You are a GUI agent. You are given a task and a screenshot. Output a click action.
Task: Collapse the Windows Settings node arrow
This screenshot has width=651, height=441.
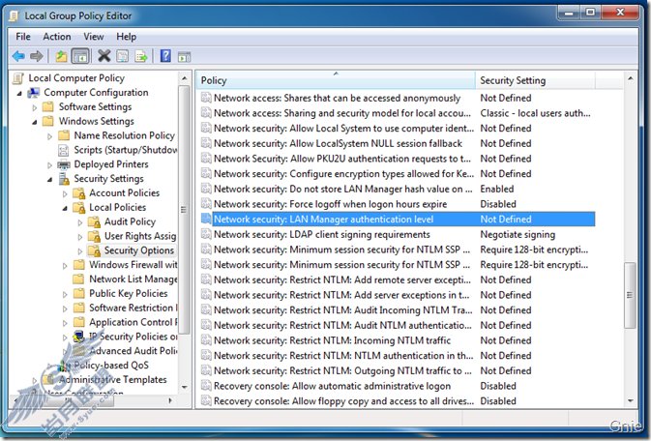(x=35, y=122)
